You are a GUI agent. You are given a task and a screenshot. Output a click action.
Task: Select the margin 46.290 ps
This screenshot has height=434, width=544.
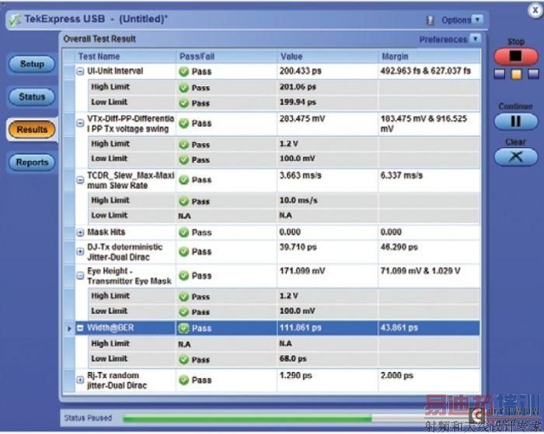(x=399, y=247)
